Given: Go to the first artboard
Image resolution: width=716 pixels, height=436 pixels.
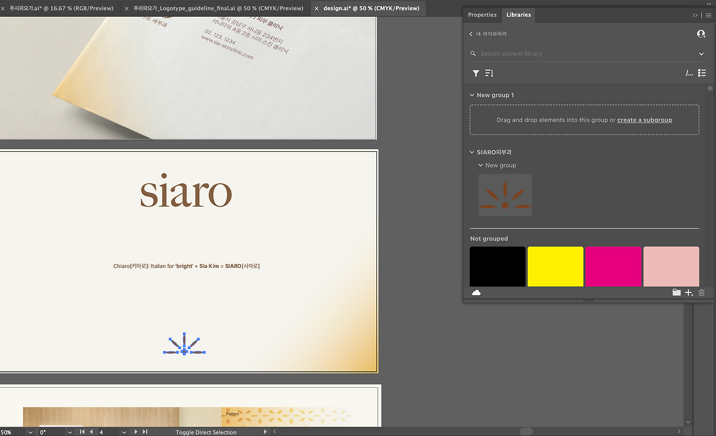Looking at the screenshot, I should click(x=82, y=432).
